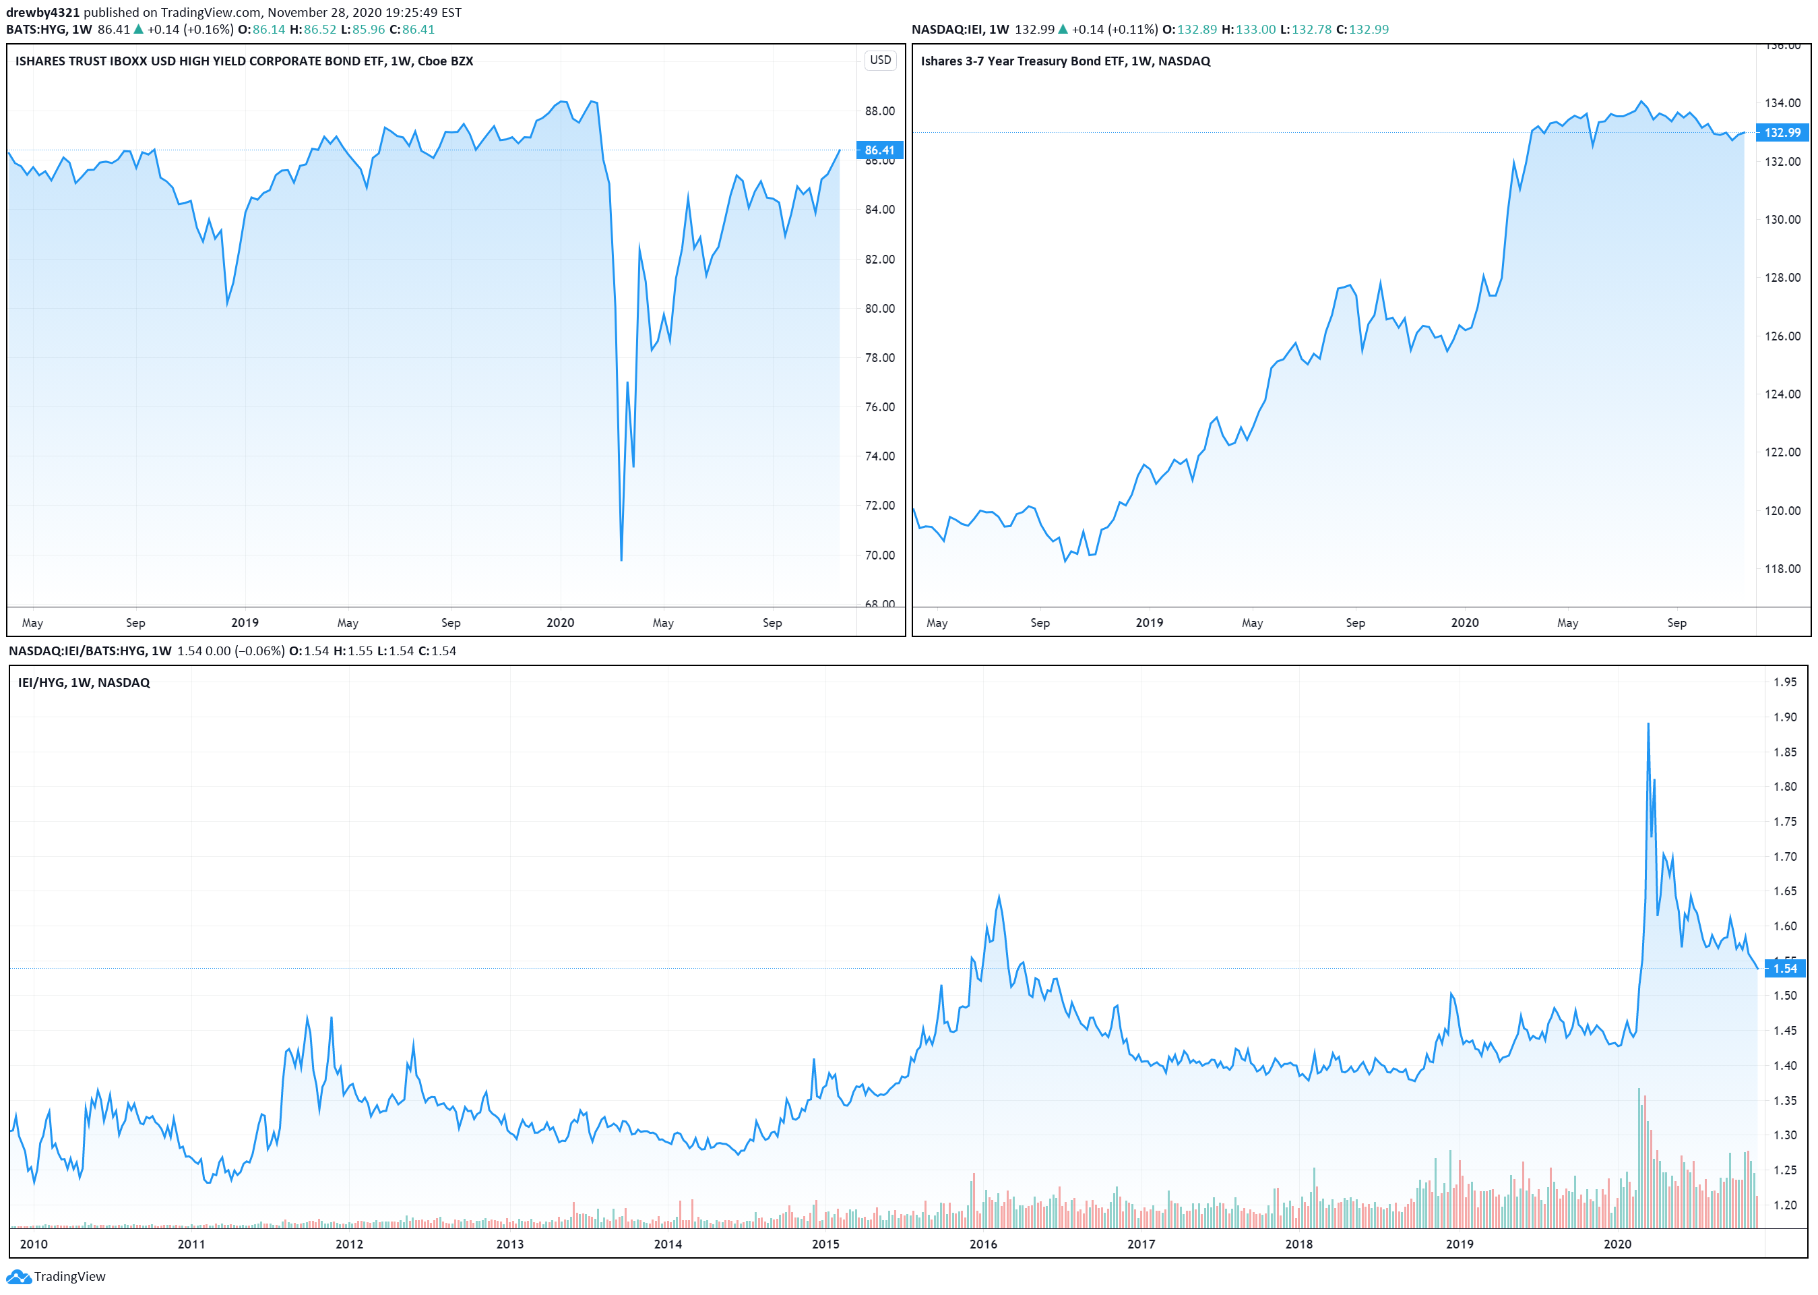The width and height of the screenshot is (1818, 1295).
Task: Select the 1.54 current price tag on ratio chart
Action: pyautogui.click(x=1784, y=968)
